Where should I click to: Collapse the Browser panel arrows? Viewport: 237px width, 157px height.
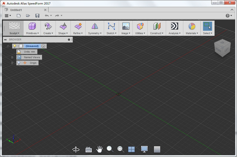click(x=5, y=40)
